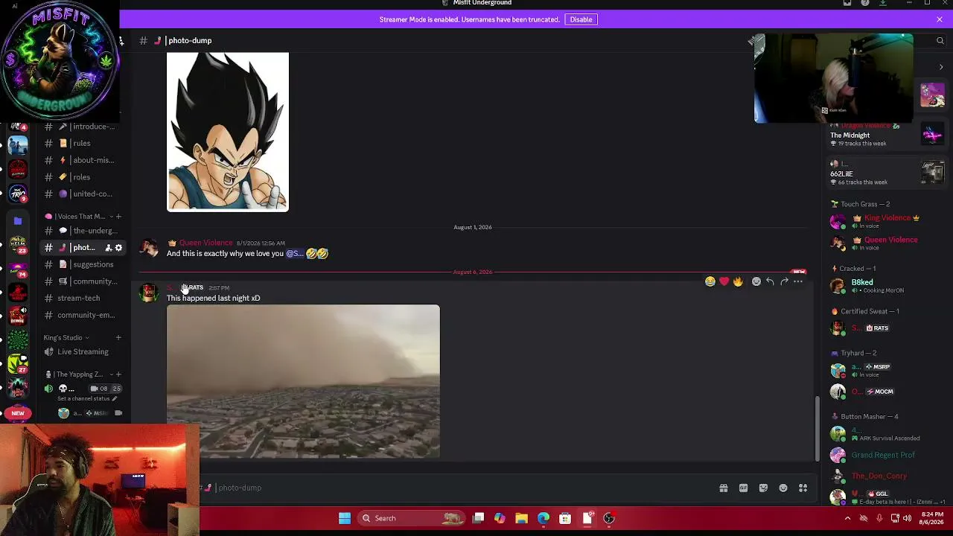Screen dimensions: 953x536
Task: Invite people to the photo-dump channel
Action: (108, 248)
